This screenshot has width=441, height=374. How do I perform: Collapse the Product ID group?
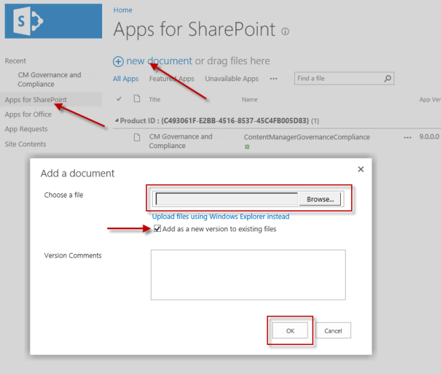116,121
